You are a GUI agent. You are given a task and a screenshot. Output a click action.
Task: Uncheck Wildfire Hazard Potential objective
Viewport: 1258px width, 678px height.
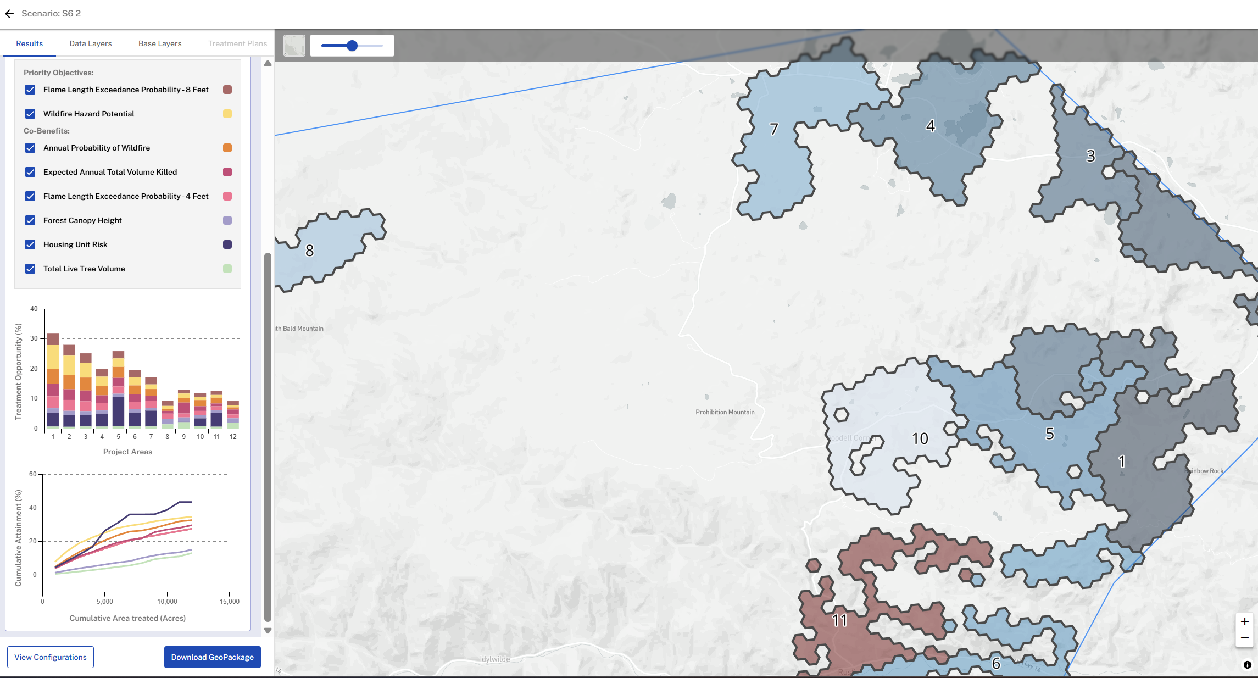[30, 114]
